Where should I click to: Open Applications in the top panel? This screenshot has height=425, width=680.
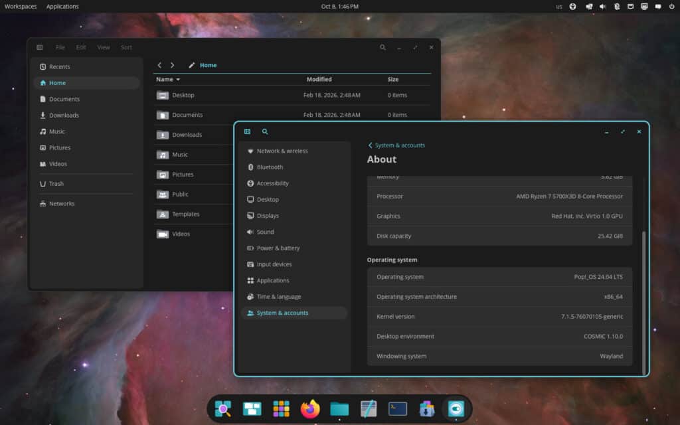[62, 7]
